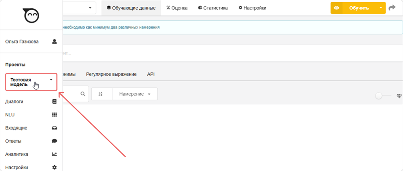Switch to Обучающие данные tab
Viewport: 403px width, 171px height.
[131, 8]
